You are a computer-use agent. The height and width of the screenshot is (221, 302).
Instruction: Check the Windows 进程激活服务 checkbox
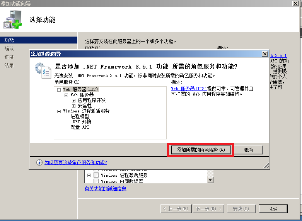click(x=96, y=175)
